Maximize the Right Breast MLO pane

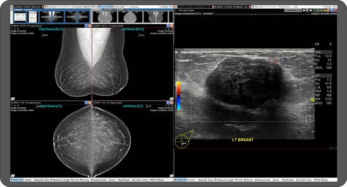click(x=86, y=26)
